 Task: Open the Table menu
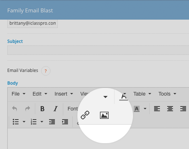(x=142, y=94)
